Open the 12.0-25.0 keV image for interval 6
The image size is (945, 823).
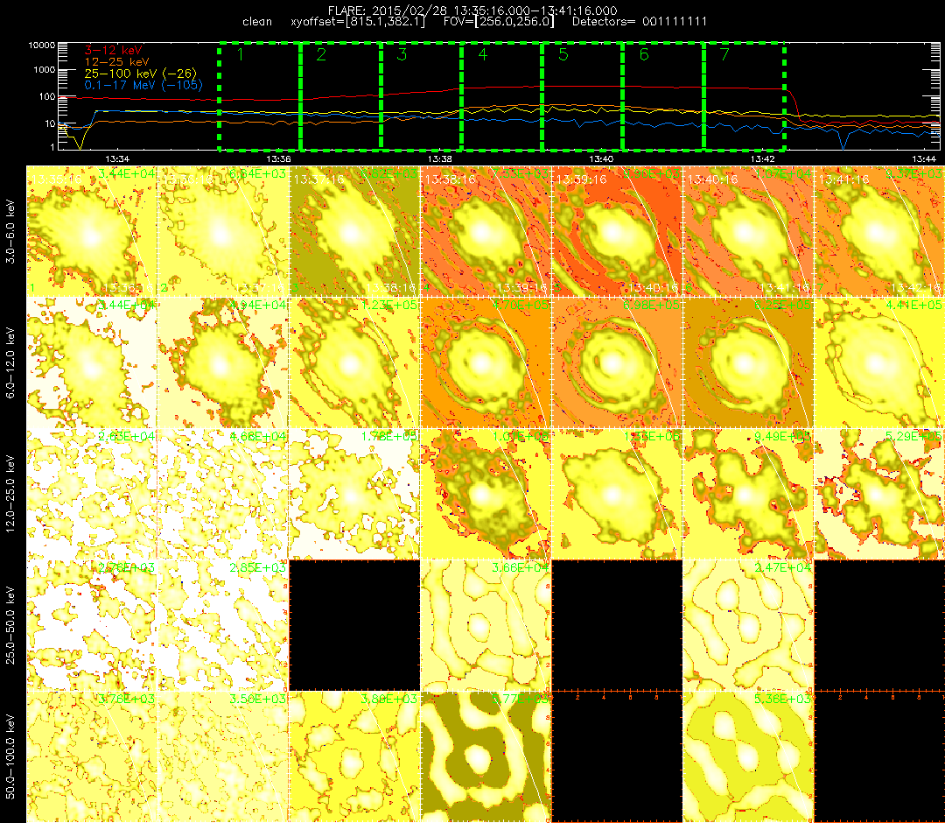coord(748,495)
